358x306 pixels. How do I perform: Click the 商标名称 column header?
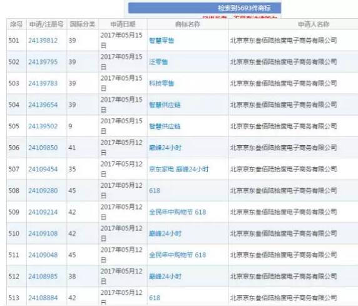point(188,24)
